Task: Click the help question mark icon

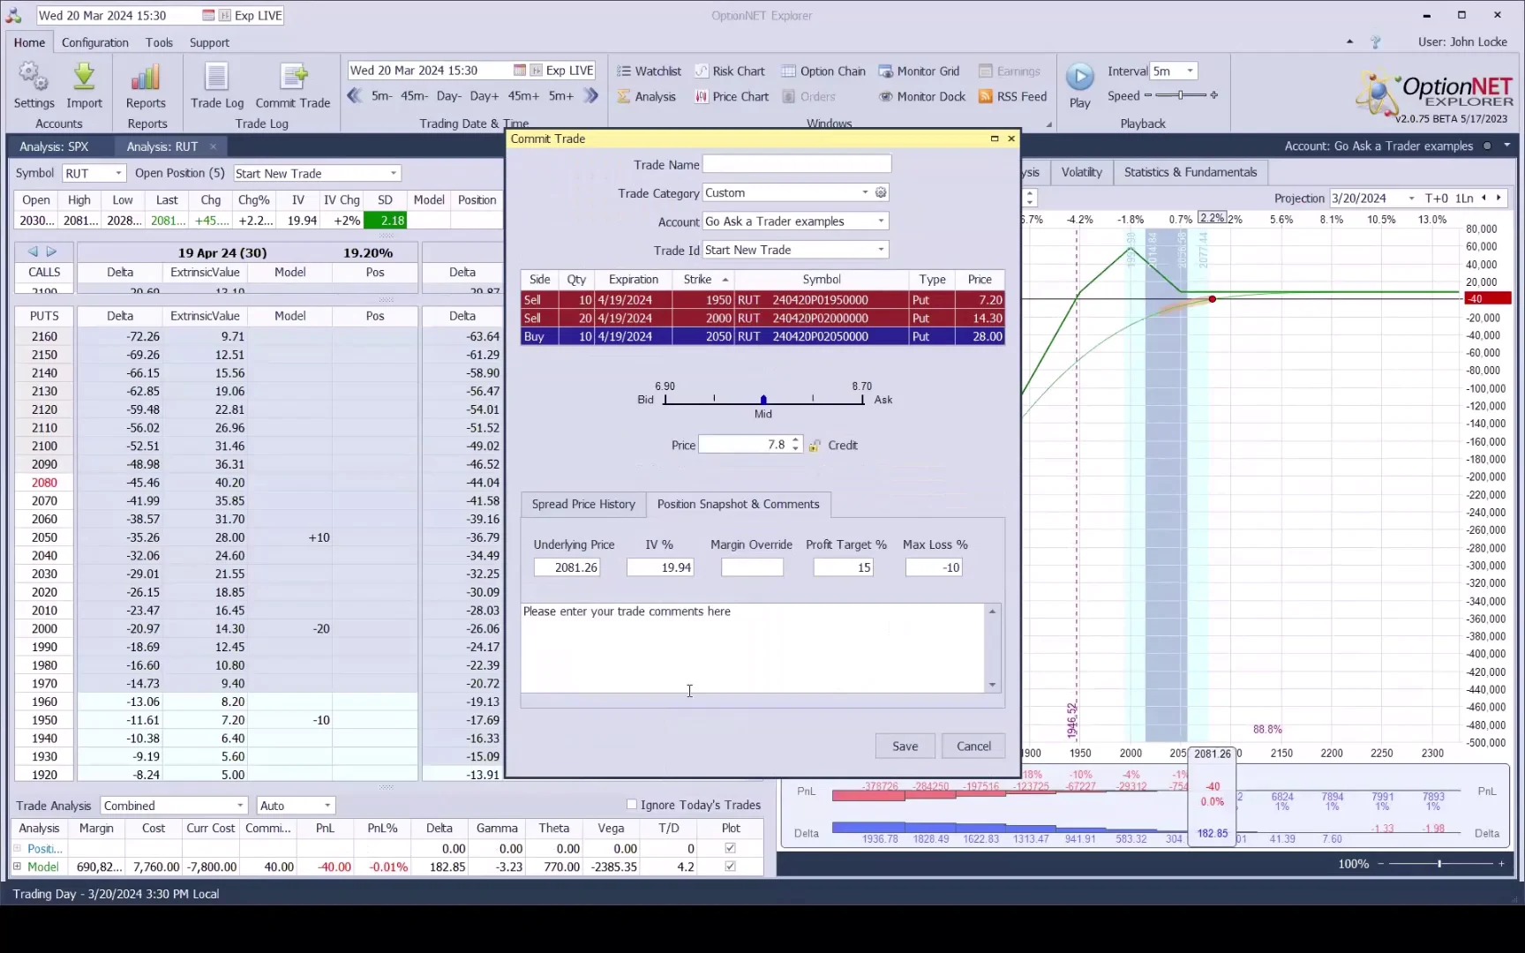Action: coord(1375,42)
